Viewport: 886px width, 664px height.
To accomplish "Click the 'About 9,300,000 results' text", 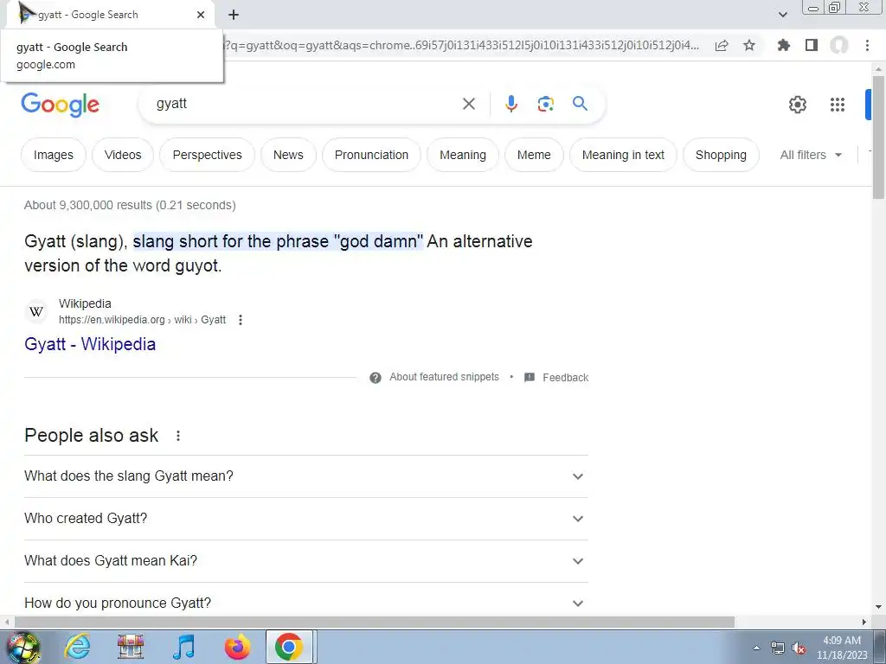I will (x=130, y=205).
